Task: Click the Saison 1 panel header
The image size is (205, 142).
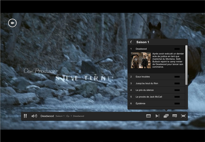Action: [158, 42]
